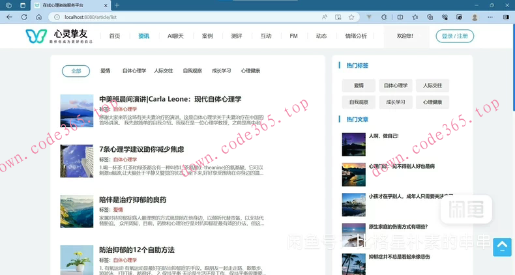This screenshot has height=275, width=515.
Task: Filter by 心理健康 in the top category row
Action: [250, 71]
